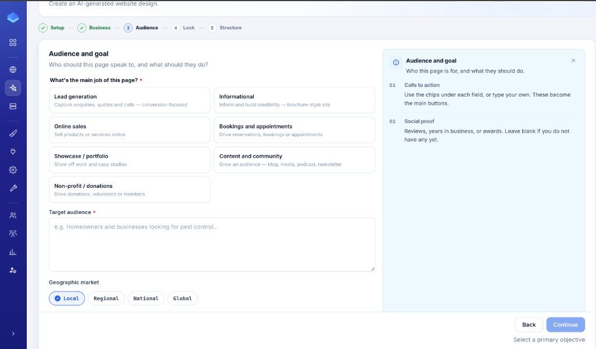Click into the Target audience text area
This screenshot has width=596, height=349.
[x=212, y=244]
